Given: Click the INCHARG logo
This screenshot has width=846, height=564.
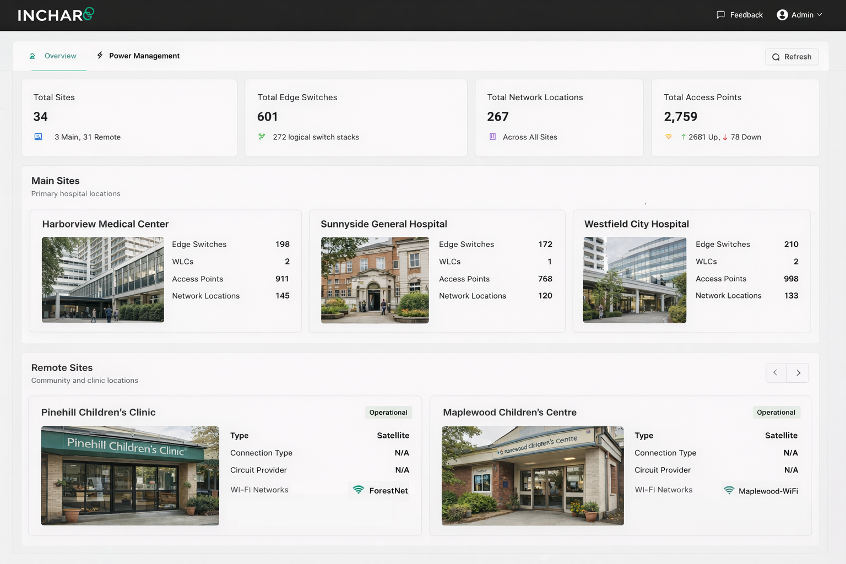Looking at the screenshot, I should pos(55,15).
